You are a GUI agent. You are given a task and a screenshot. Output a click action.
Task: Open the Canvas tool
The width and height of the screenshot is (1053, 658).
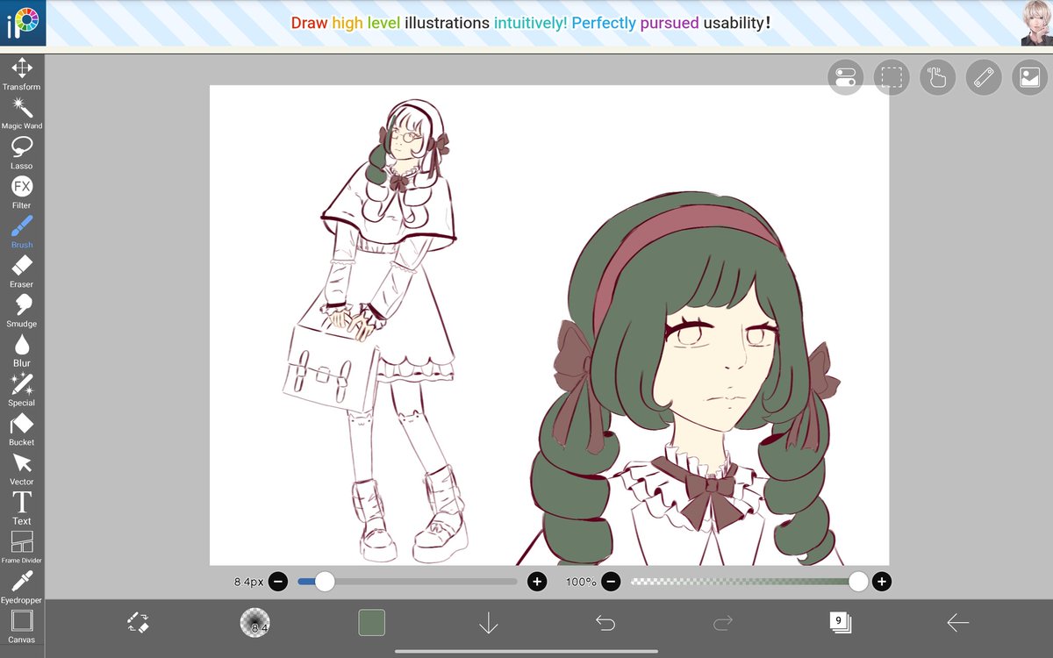pos(21,626)
